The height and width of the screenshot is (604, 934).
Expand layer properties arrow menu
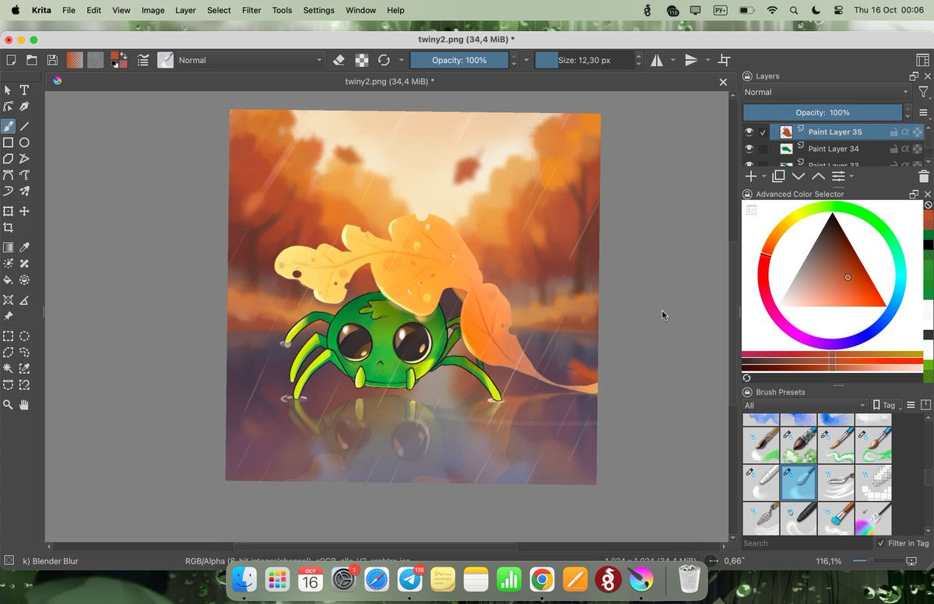851,177
